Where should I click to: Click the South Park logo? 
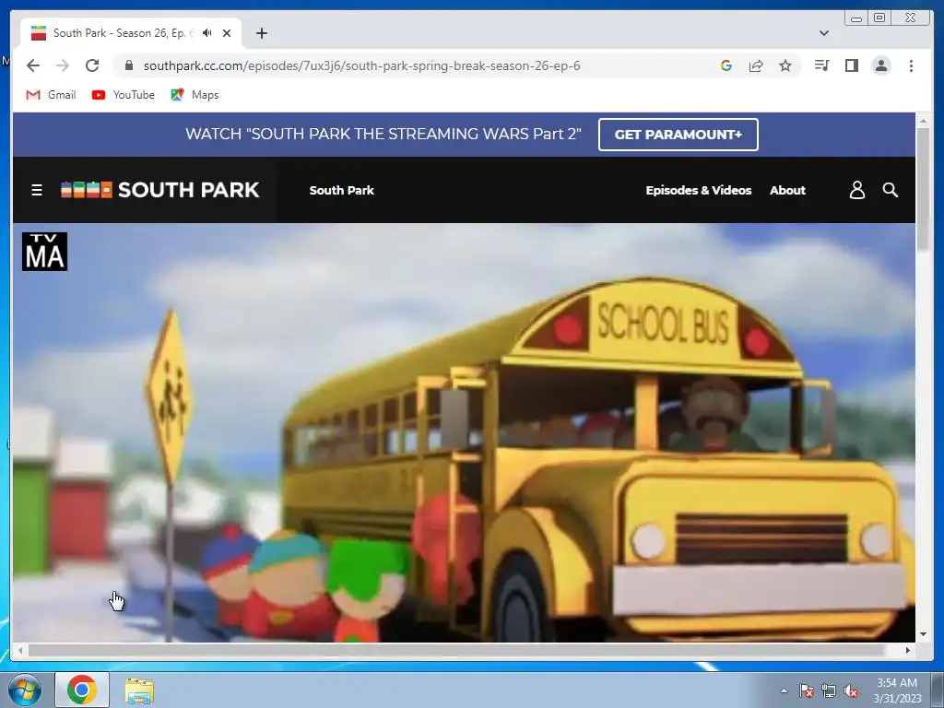pos(160,190)
